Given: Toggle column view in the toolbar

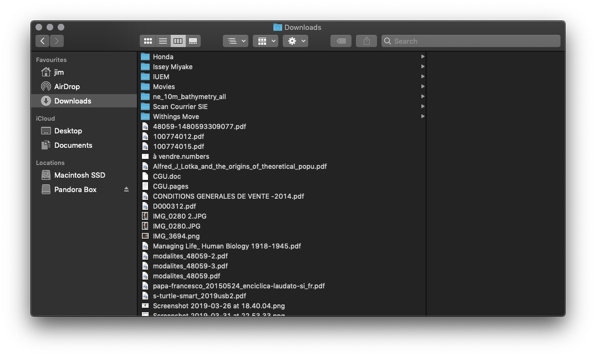Looking at the screenshot, I should click(177, 40).
